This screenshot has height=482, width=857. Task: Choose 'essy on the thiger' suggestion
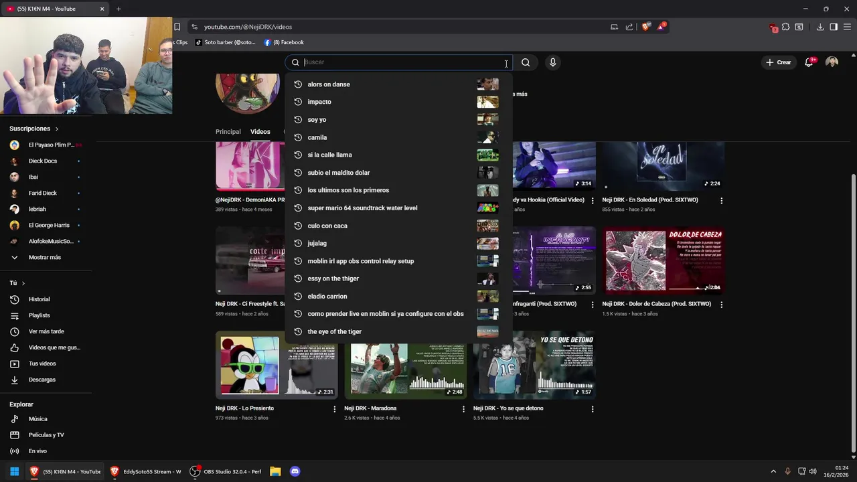[398, 278]
